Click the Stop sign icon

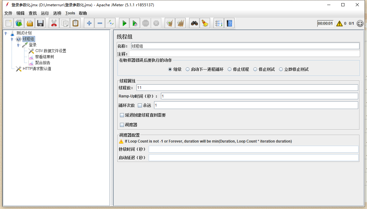pyautogui.click(x=146, y=23)
